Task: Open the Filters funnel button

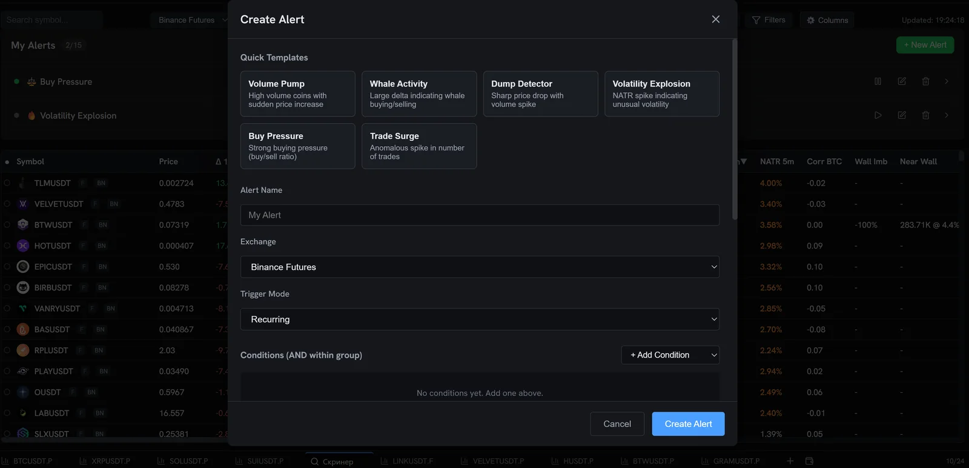Action: pos(769,20)
